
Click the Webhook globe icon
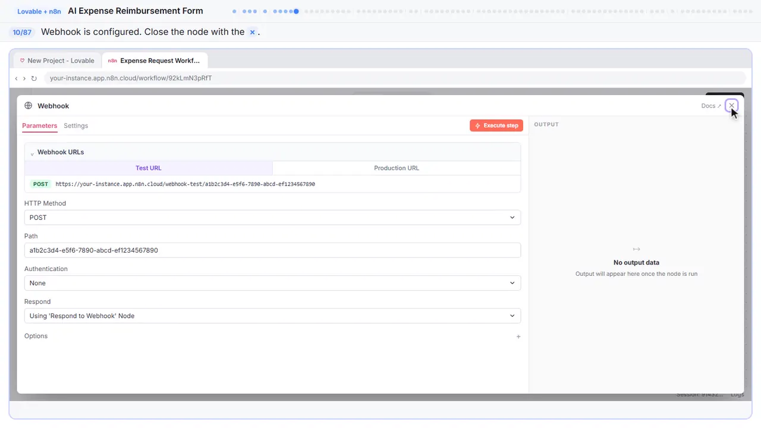(x=29, y=106)
